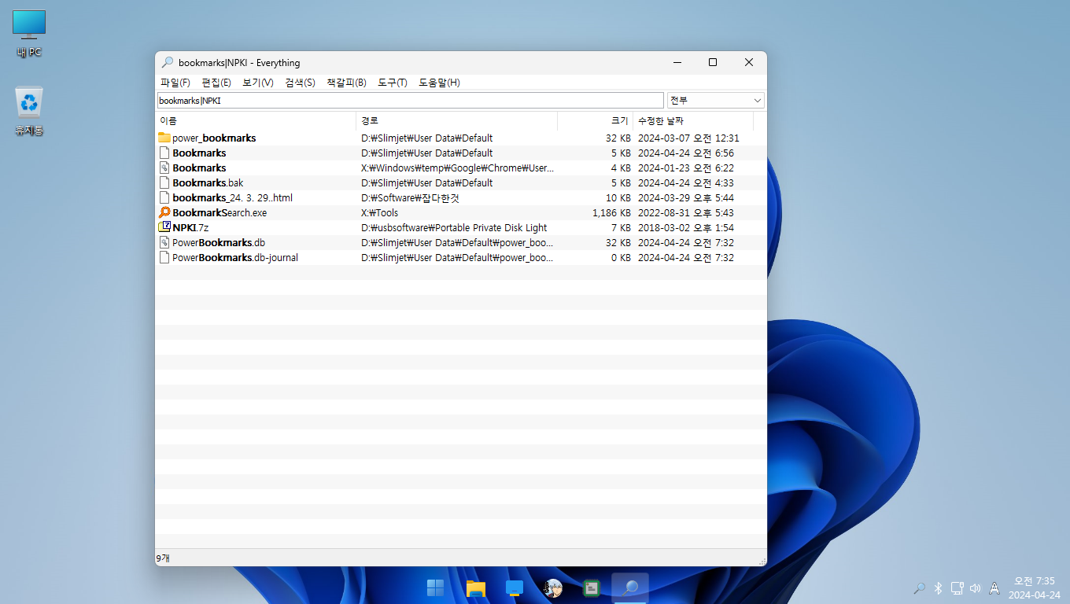
Task: Click the Portable Private Disk Light path
Action: [454, 227]
